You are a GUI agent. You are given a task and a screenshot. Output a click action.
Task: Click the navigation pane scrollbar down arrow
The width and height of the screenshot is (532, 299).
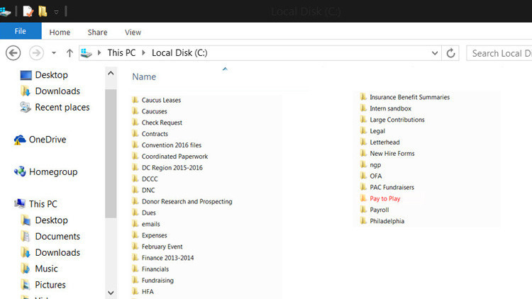click(x=111, y=293)
